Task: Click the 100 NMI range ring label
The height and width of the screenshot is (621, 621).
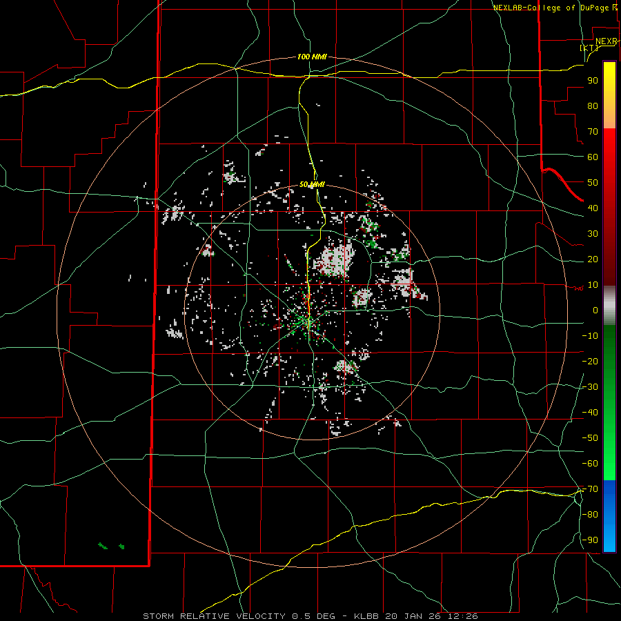Action: pos(312,57)
